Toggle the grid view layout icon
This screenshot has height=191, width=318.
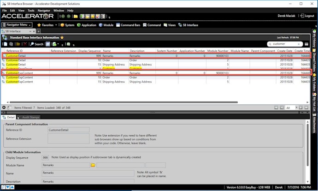[x=48, y=44]
